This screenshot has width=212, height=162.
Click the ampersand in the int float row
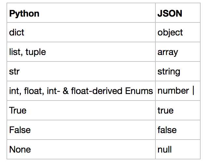coord(66,91)
